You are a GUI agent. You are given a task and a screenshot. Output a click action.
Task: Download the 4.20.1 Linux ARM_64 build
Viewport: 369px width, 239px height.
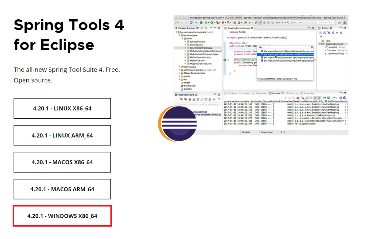click(62, 135)
